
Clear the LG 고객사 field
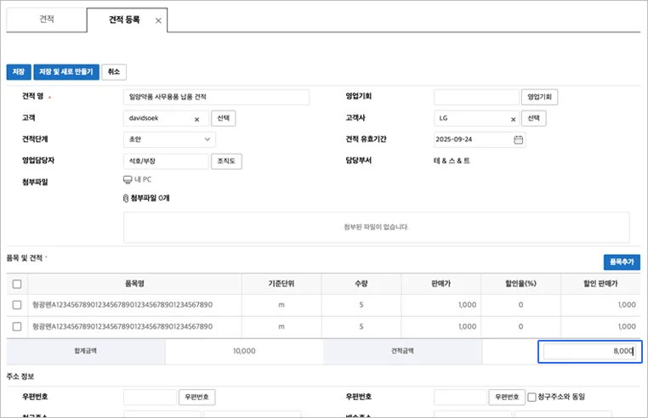(x=513, y=119)
